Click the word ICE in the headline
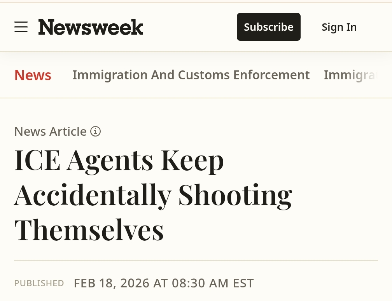Viewport: 392px width, 301px height. [x=37, y=160]
